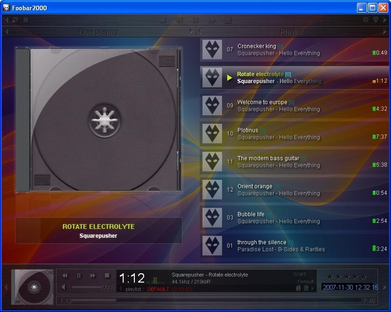Click the foobar2000 heart logo in the toolbar
391x312 pixels.
pos(376,20)
